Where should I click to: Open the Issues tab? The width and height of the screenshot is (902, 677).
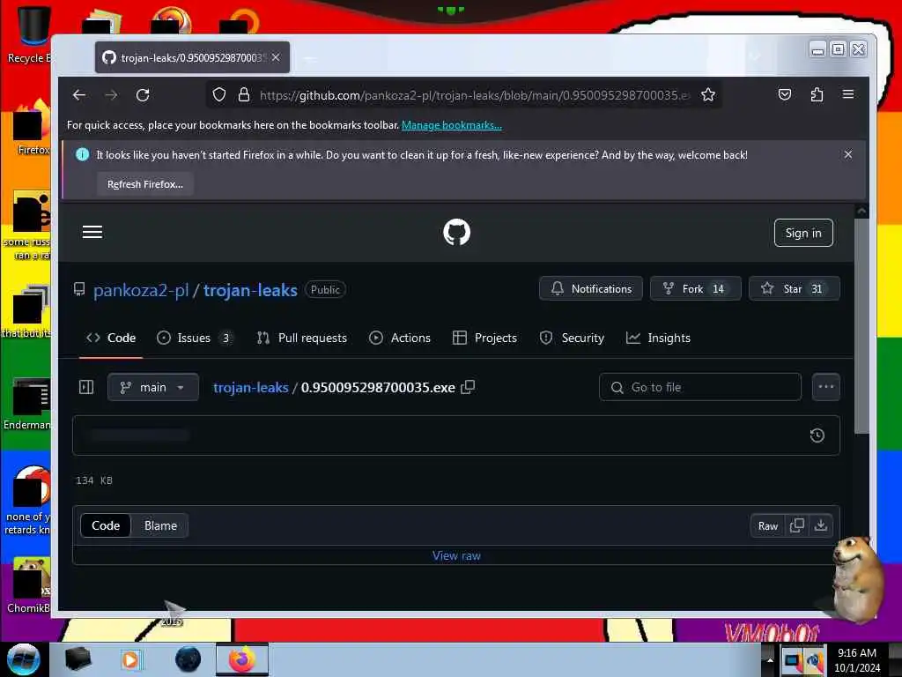click(196, 338)
